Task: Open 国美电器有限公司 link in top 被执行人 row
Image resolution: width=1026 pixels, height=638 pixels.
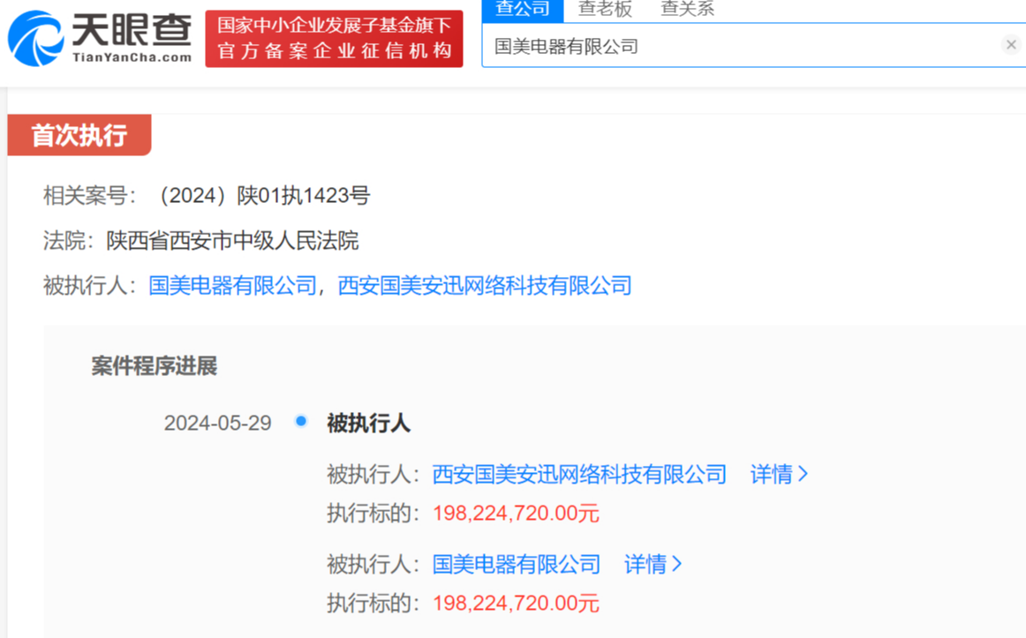Action: (232, 286)
